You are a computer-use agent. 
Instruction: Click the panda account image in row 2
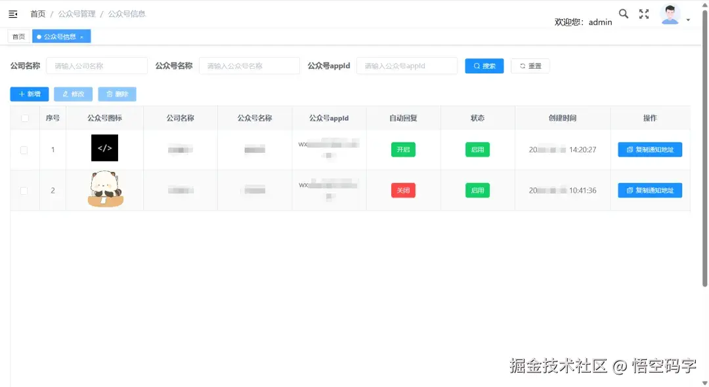[104, 190]
